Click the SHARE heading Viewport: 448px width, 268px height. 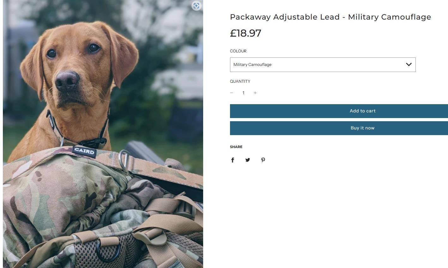[236, 147]
